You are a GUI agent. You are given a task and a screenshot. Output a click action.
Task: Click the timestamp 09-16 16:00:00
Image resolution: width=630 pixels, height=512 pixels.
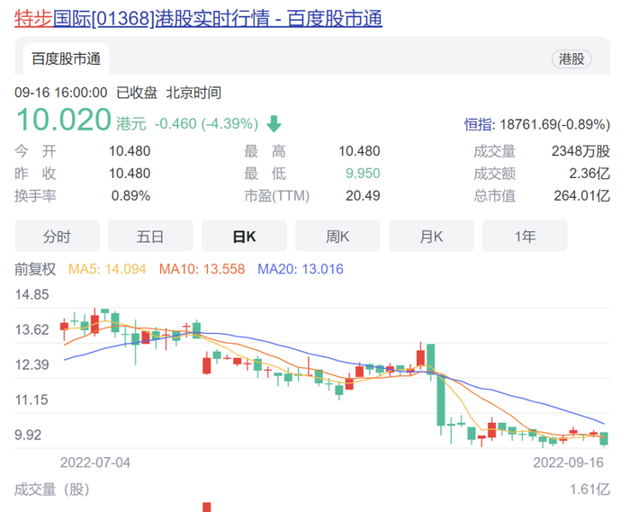pyautogui.click(x=61, y=93)
